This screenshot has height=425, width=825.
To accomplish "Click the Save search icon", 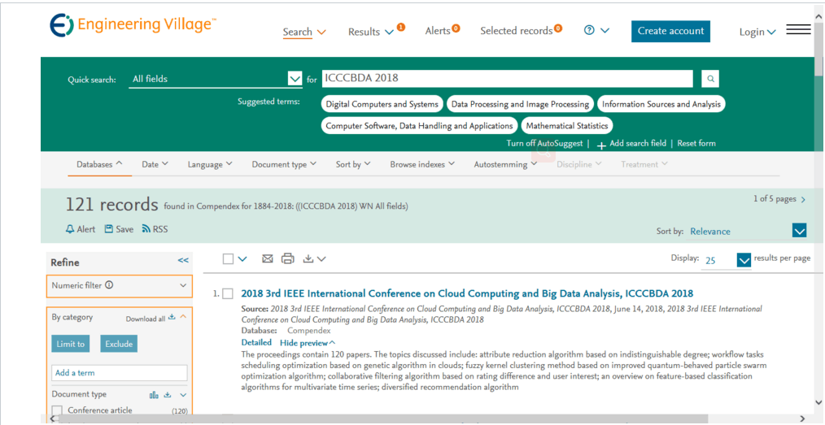I will (109, 229).
